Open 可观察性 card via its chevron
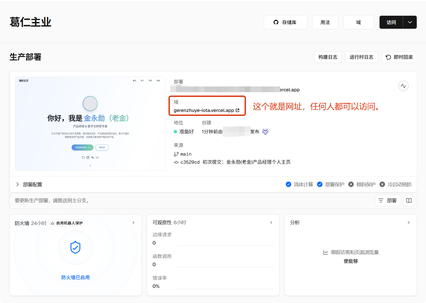 click(271, 223)
